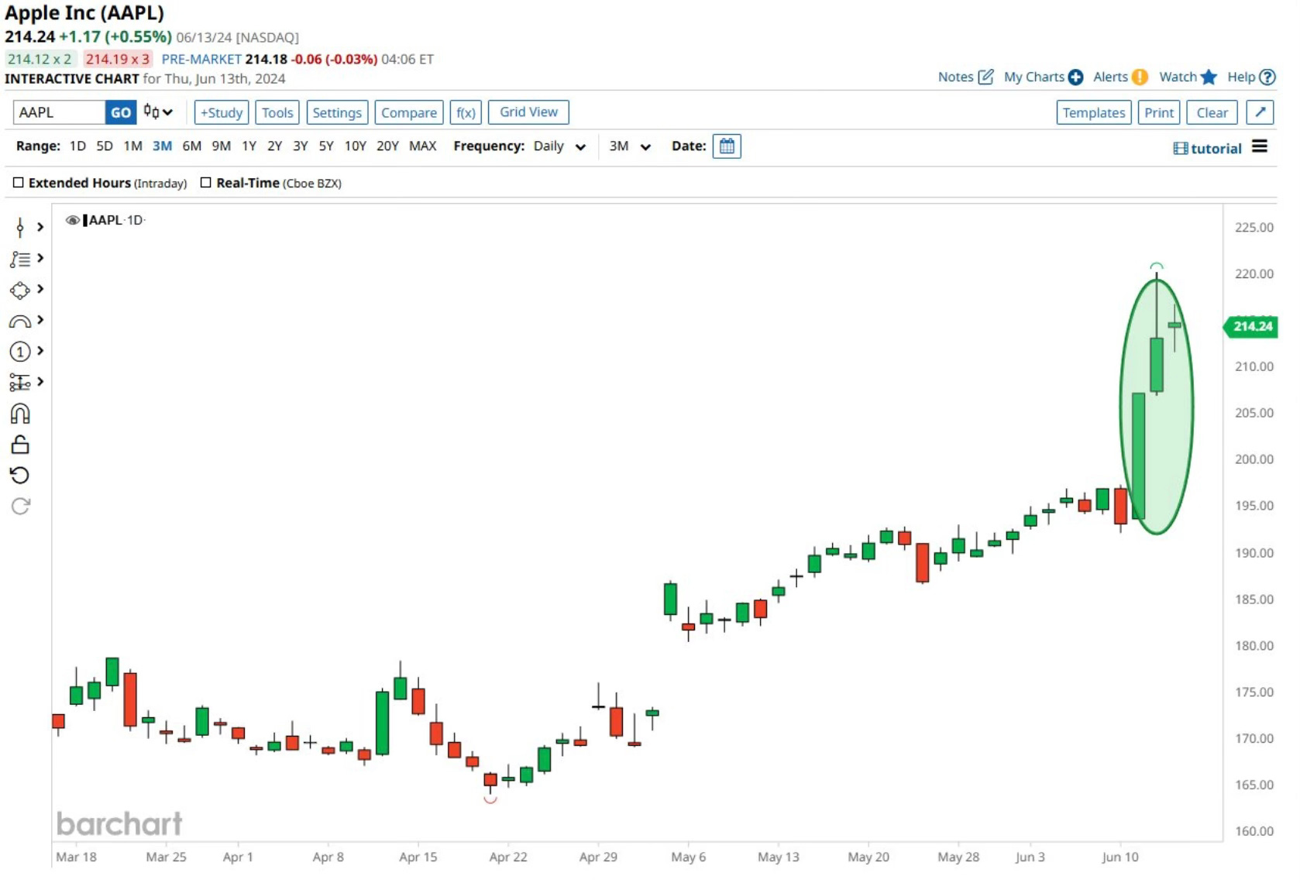Click the GO button
The width and height of the screenshot is (1300, 883).
coord(121,112)
